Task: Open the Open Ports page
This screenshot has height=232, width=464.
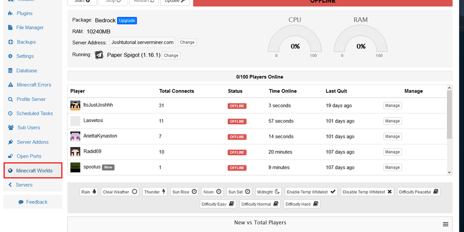Action: (x=29, y=156)
